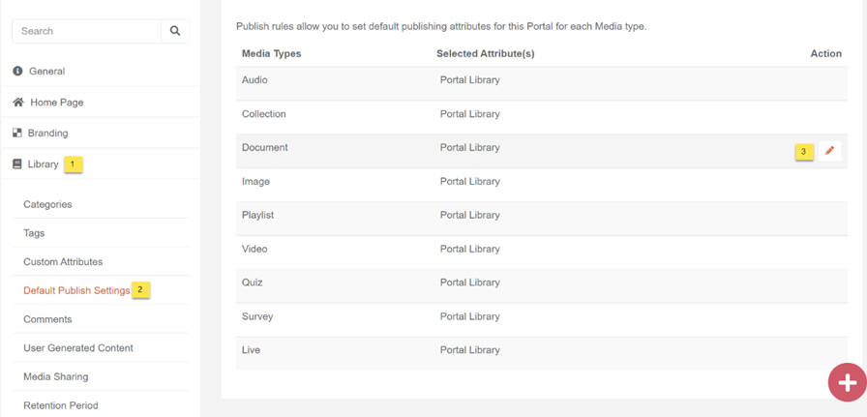Open Retention Period settings

point(61,405)
